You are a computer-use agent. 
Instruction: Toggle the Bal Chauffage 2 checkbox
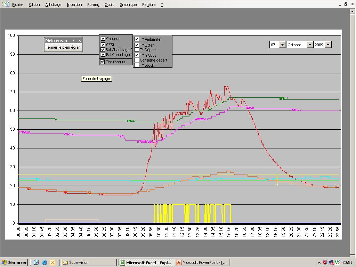coord(103,49)
